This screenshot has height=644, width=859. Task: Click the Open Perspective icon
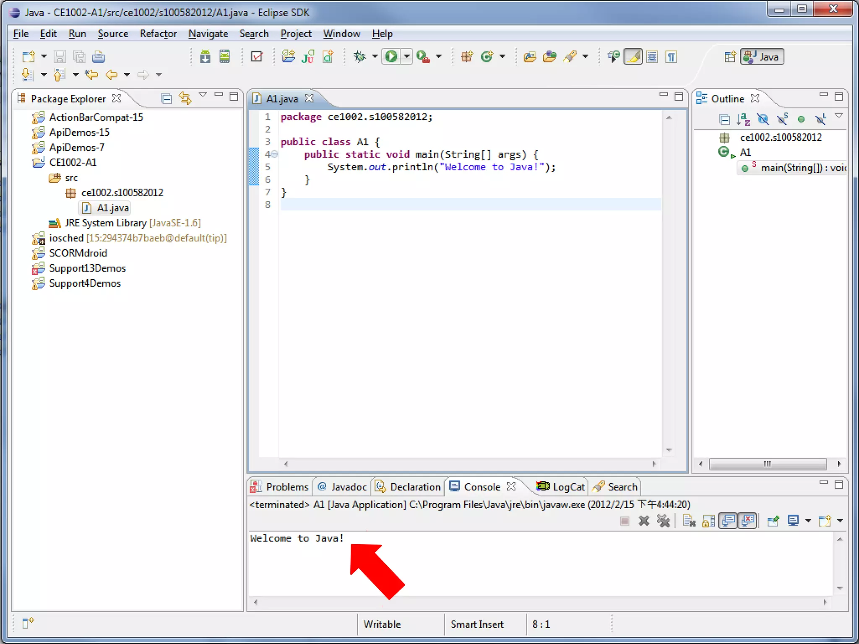(x=730, y=57)
